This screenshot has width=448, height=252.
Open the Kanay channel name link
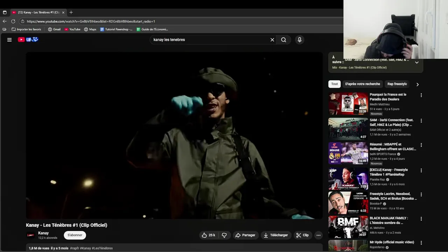43,233
